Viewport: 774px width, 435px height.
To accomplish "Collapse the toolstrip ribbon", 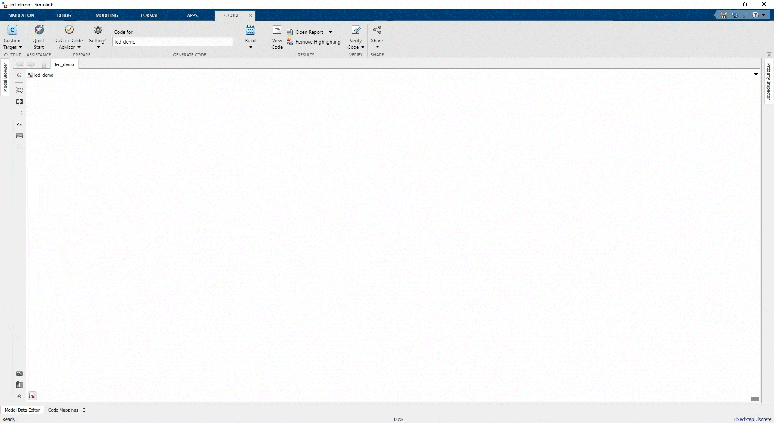I will tap(769, 54).
